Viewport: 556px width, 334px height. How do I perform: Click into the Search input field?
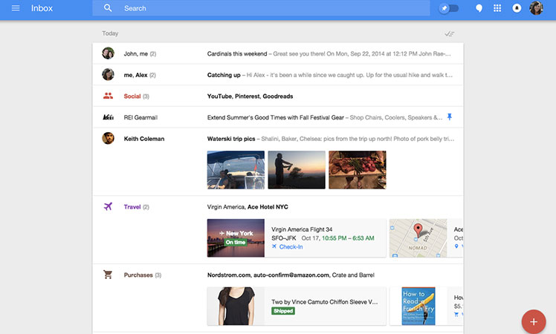[268, 8]
